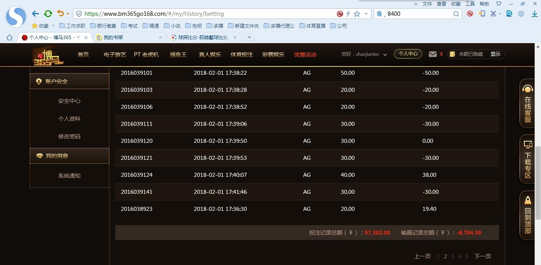541x265 pixels.
Task: Open 系统通知 in sidebar
Action: pos(69,176)
